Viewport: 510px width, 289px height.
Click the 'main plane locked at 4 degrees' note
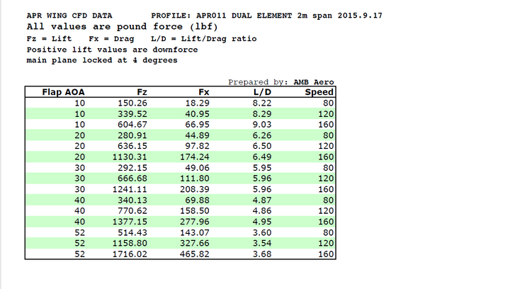click(102, 60)
